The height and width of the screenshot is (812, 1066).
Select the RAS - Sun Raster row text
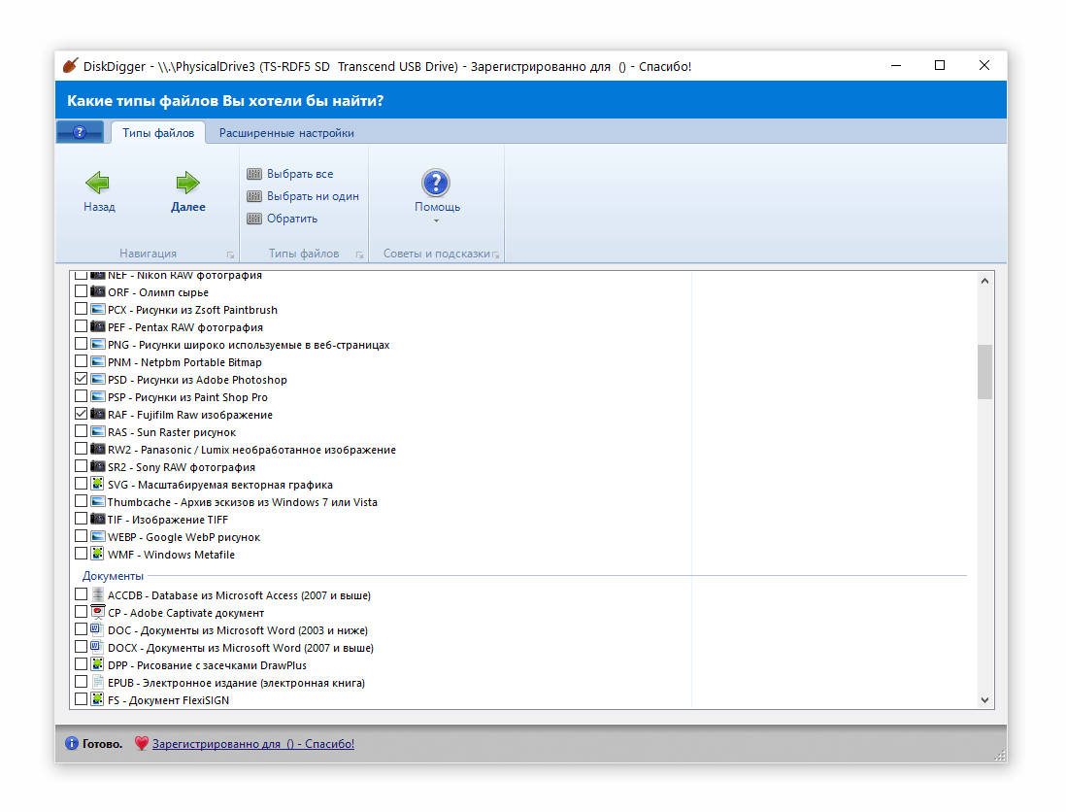click(x=172, y=432)
